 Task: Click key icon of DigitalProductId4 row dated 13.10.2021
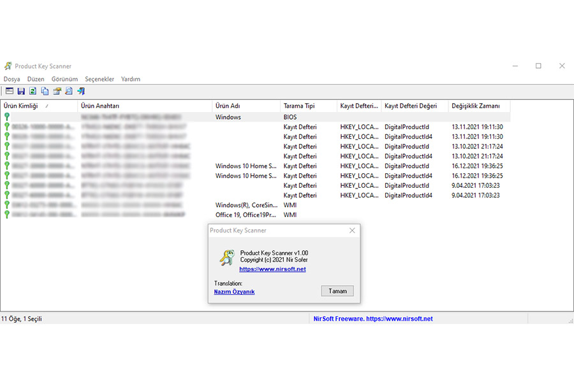tap(7, 156)
